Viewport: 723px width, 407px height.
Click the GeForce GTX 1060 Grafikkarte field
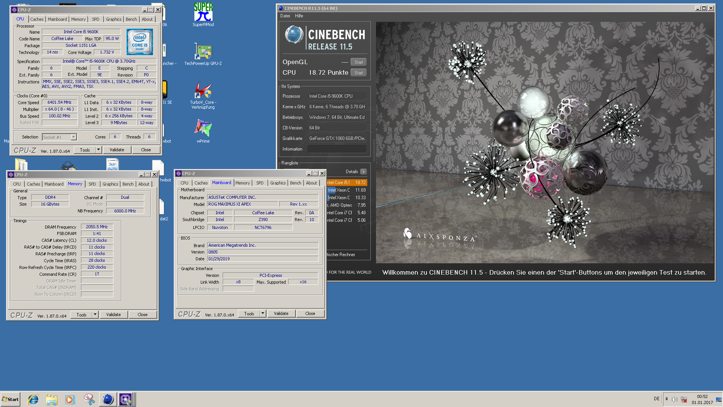[x=337, y=138]
